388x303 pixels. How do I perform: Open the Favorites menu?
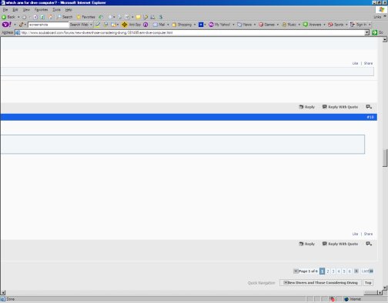(41, 10)
